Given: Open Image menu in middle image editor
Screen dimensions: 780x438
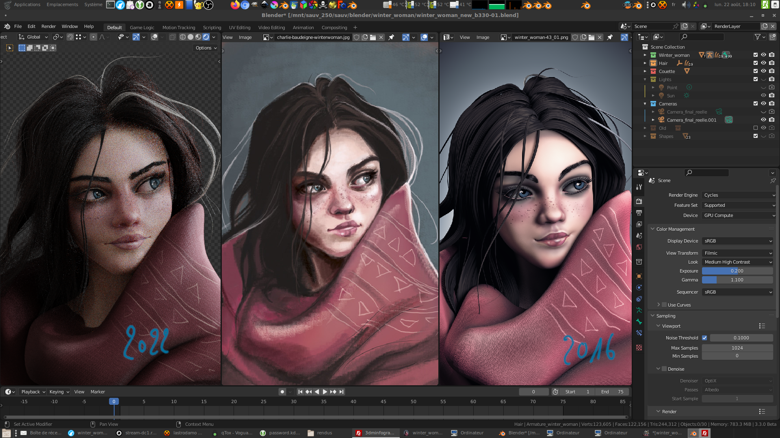Looking at the screenshot, I should [x=245, y=37].
